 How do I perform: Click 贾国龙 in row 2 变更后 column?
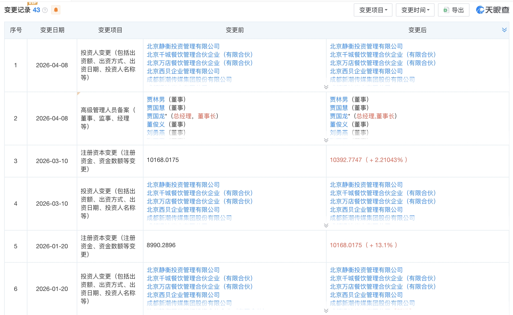point(339,116)
